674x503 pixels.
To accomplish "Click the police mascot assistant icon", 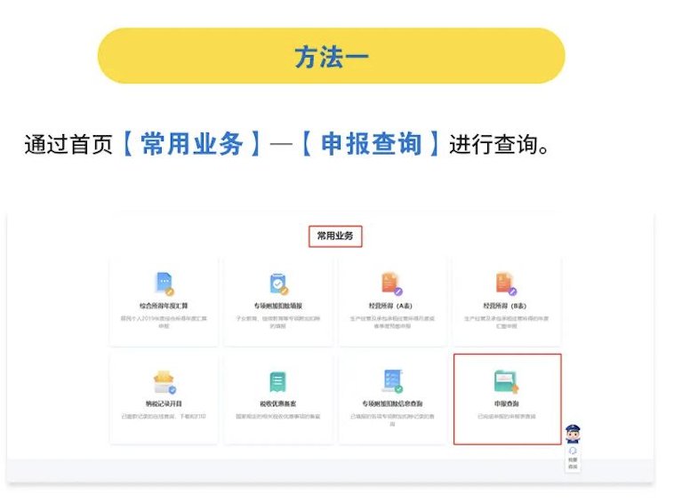I will [x=574, y=435].
